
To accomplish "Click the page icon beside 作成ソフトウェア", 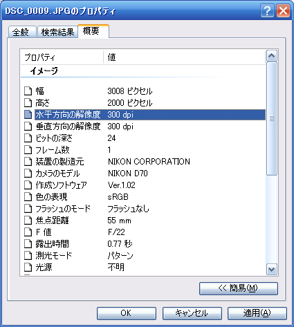I will pos(28,185).
